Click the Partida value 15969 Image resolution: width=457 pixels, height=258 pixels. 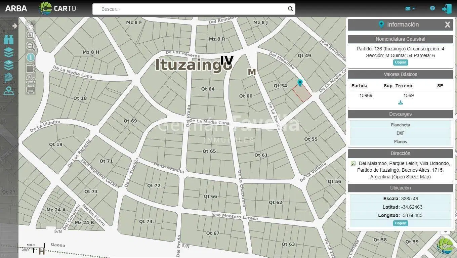366,95
